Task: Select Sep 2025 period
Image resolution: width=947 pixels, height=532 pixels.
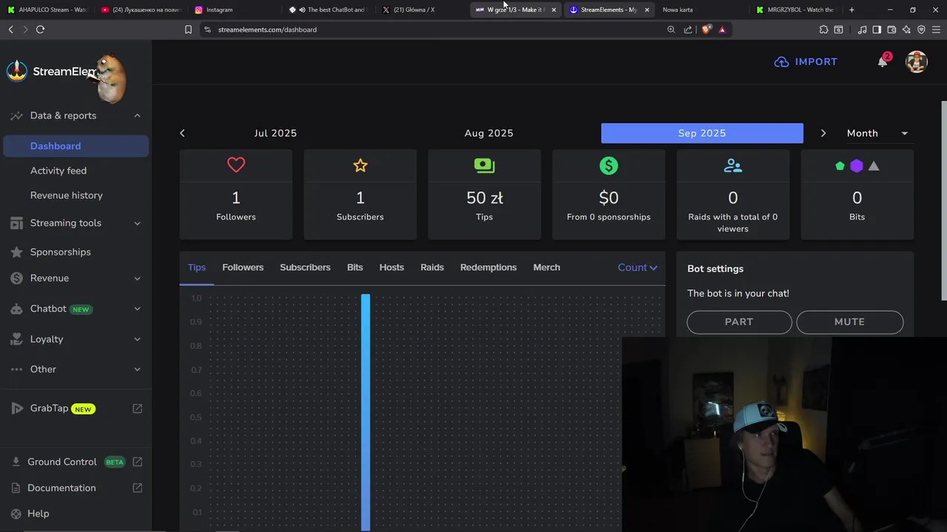Action: point(702,133)
